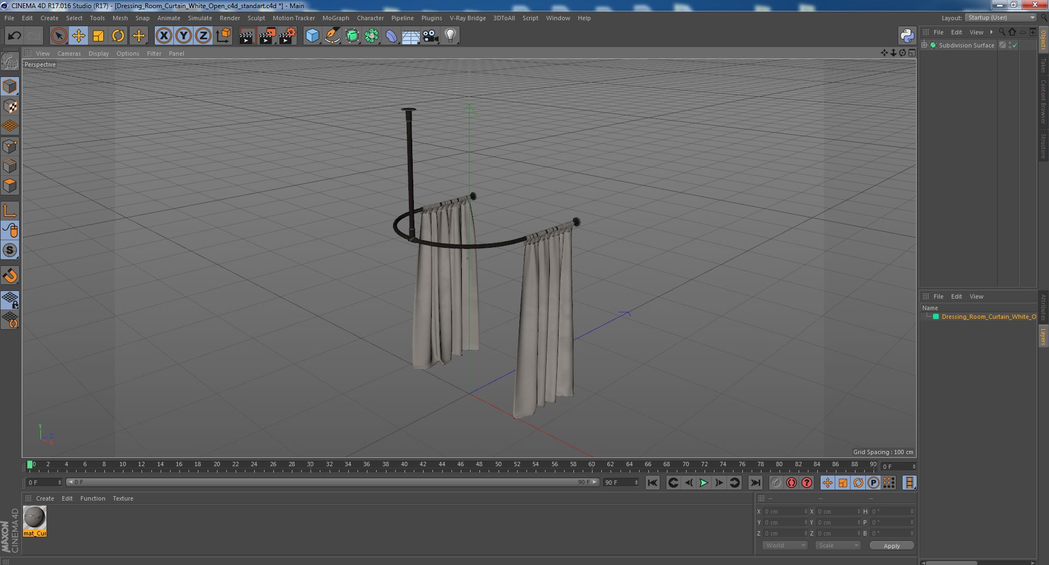Switch to Texture mode
This screenshot has width=1049, height=565.
[10, 106]
